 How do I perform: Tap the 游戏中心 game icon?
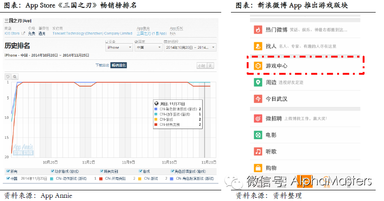(x=258, y=66)
